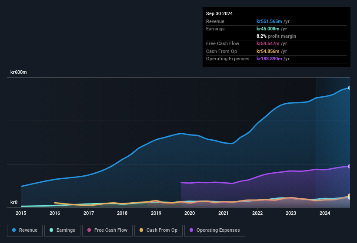Toggle the Earnings legend button
Viewport: 357px width, 243px height.
(x=62, y=230)
